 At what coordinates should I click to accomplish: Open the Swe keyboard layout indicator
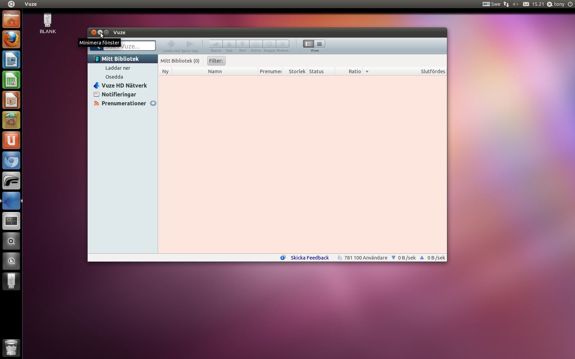point(491,4)
